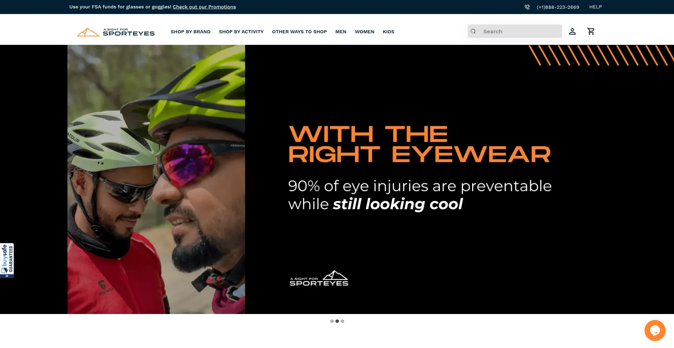Click the search magnifier icon
674x348 pixels.
coord(473,31)
